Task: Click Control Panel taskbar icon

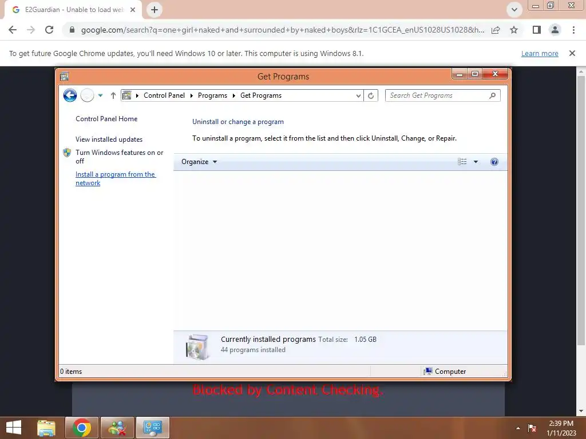Action: [152, 428]
